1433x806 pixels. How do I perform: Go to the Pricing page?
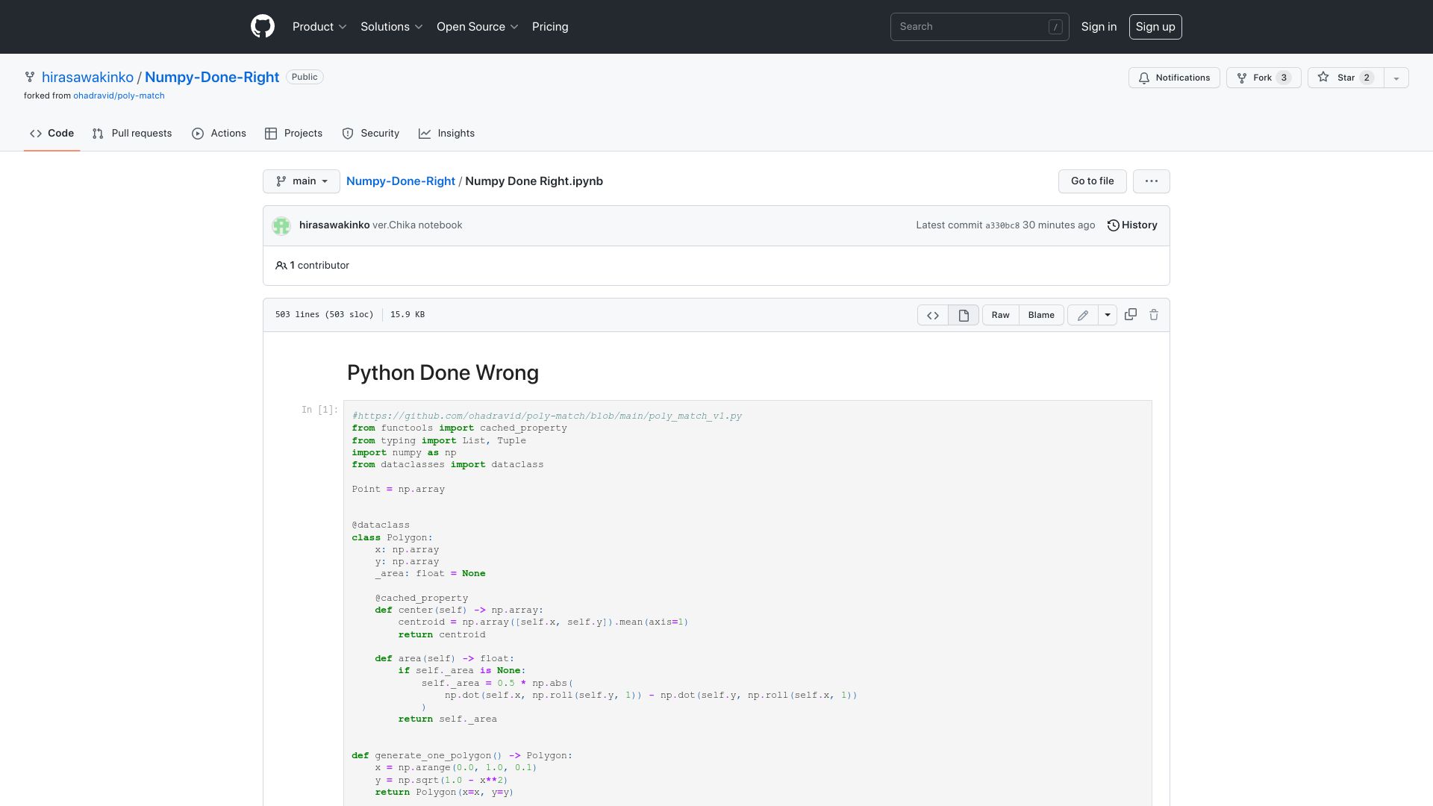tap(550, 27)
